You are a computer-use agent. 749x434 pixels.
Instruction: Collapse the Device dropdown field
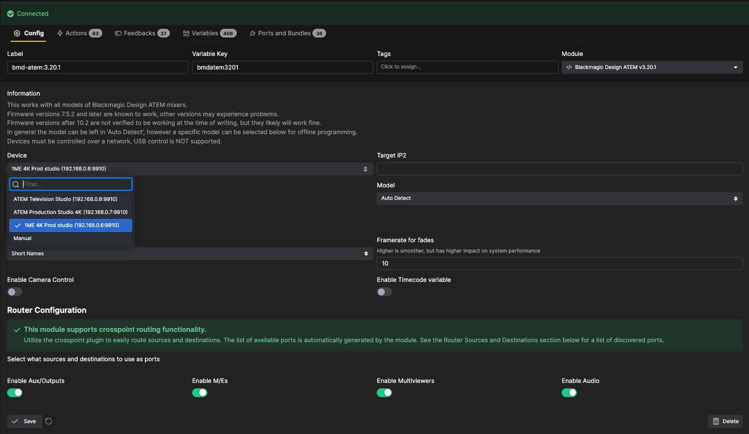pyautogui.click(x=190, y=169)
